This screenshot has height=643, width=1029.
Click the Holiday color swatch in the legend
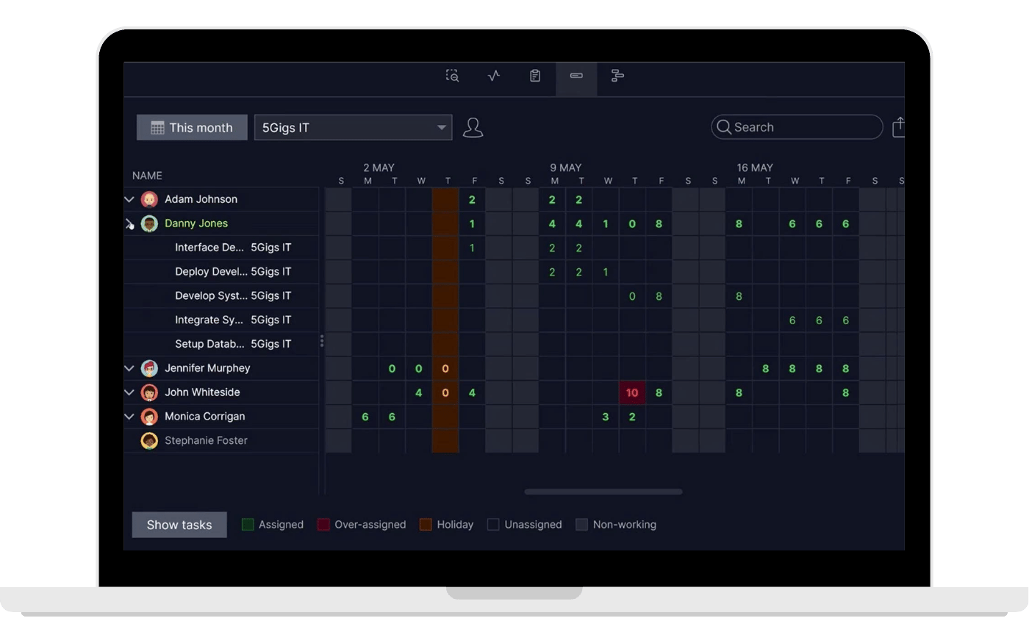tap(425, 524)
